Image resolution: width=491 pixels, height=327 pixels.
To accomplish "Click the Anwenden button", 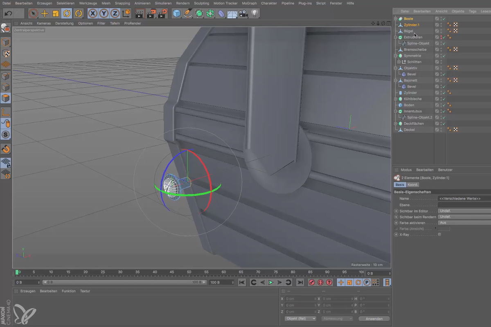I will tap(374, 318).
